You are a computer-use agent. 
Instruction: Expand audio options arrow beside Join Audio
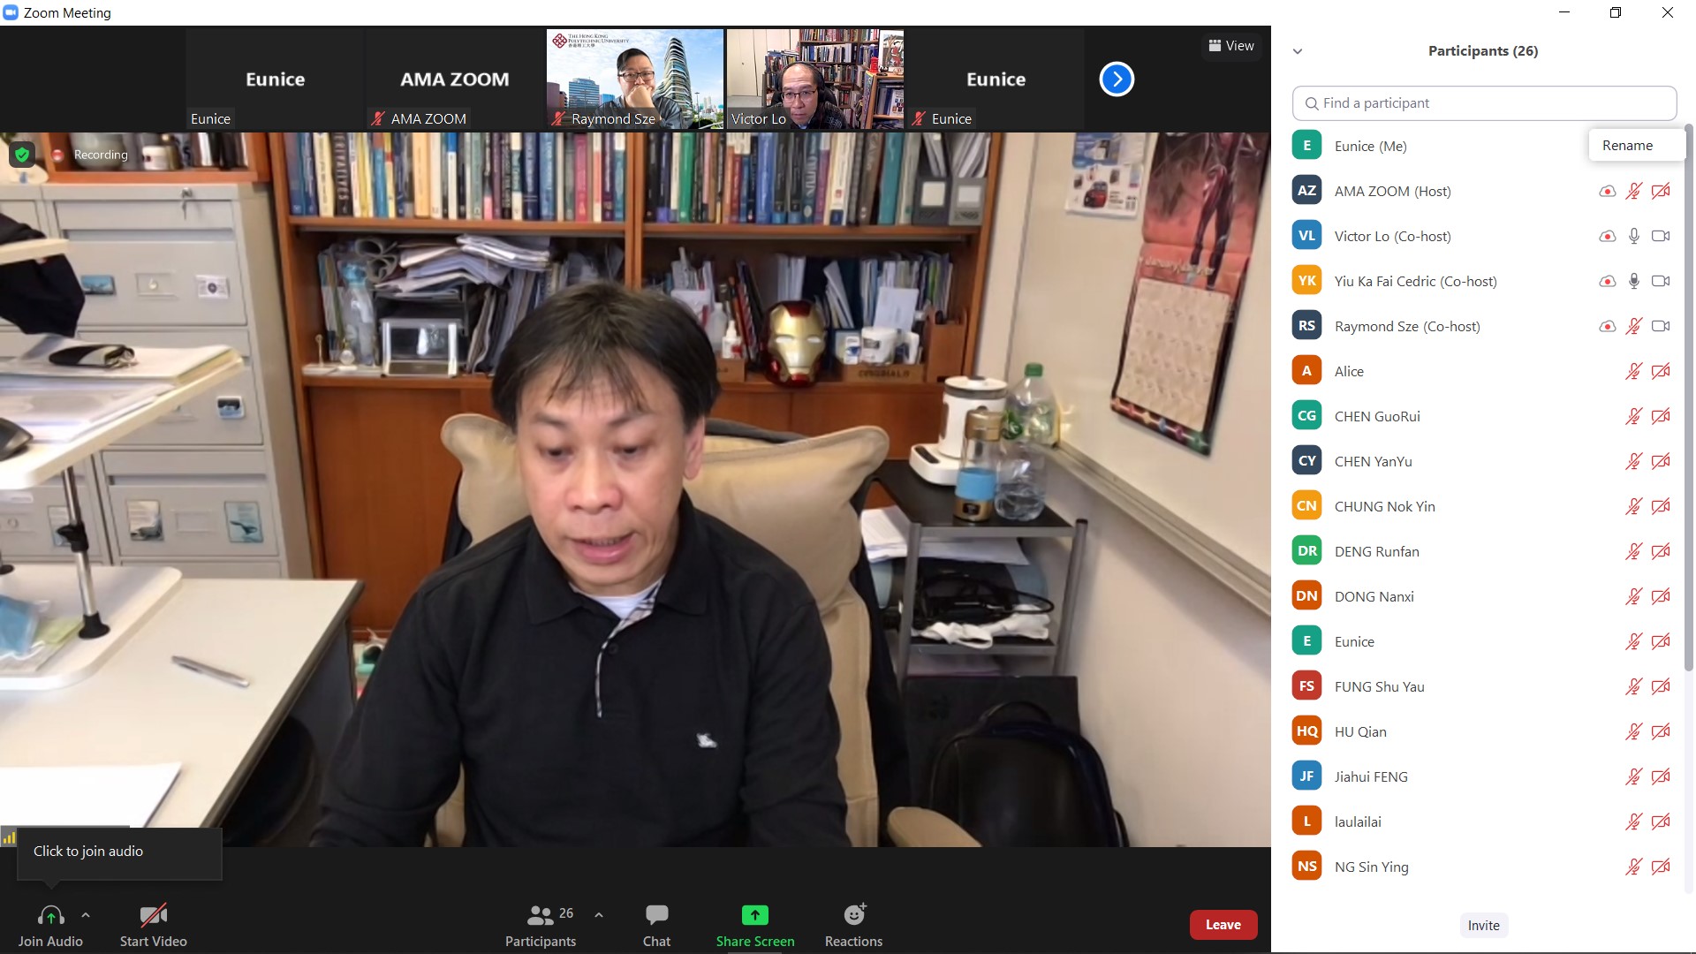86,915
